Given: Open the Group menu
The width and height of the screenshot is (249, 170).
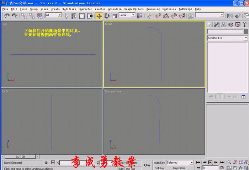Looking at the screenshot, I should click(x=34, y=9).
